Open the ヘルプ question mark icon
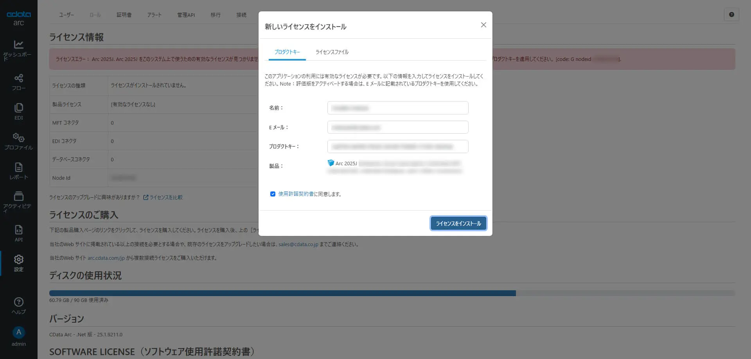This screenshot has width=751, height=359. coord(18,302)
